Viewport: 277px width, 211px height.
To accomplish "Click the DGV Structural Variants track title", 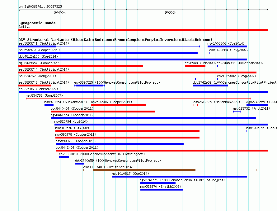I will pos(115,40).
